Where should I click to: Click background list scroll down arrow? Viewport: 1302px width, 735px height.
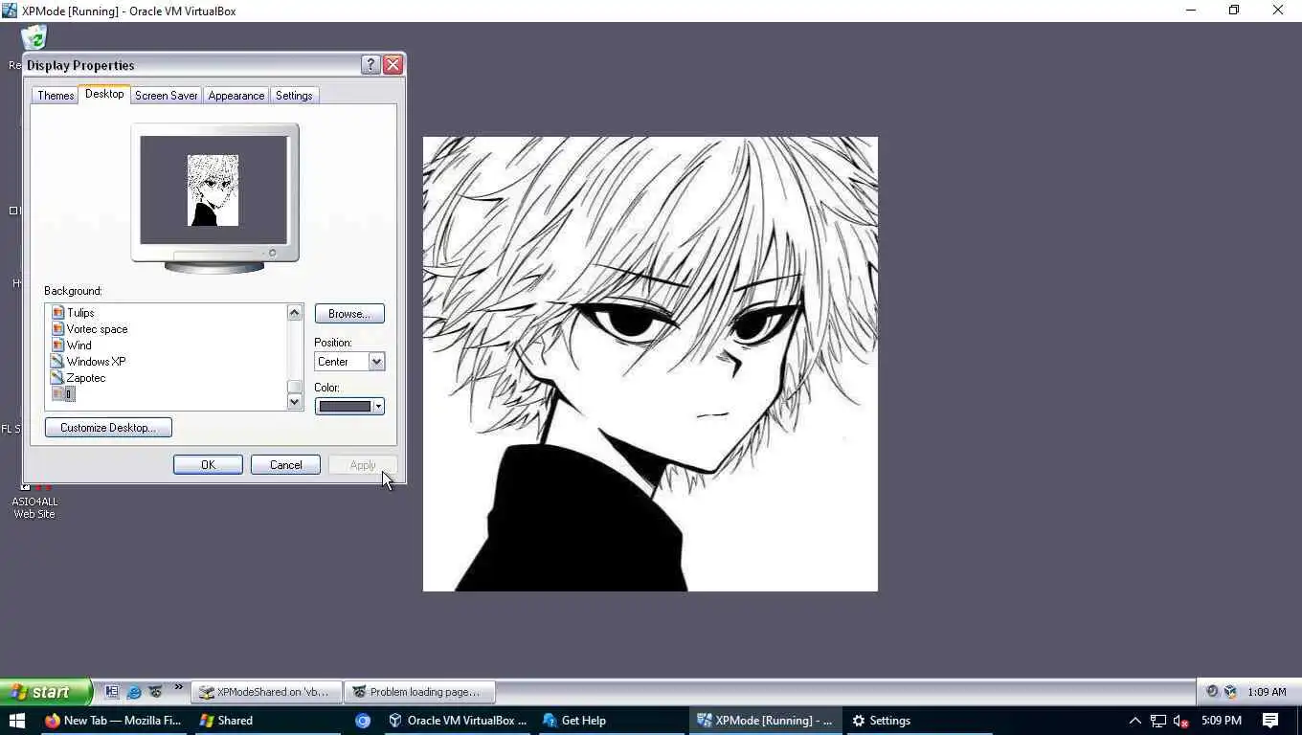pos(295,402)
